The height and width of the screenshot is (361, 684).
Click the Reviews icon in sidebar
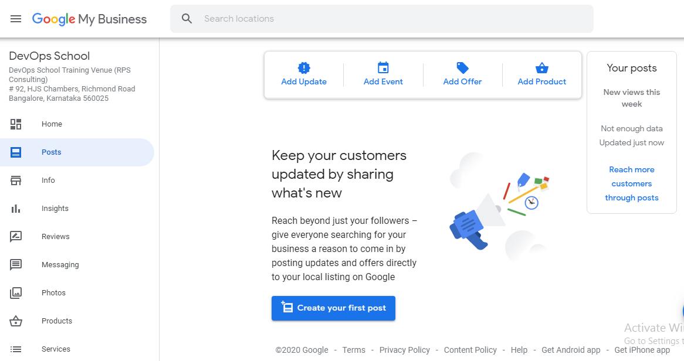[x=16, y=236]
